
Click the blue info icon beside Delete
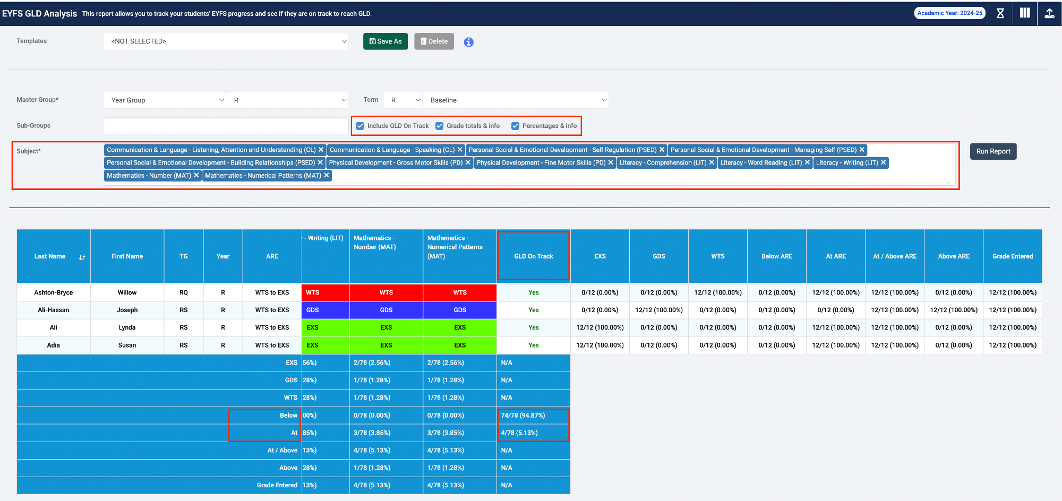coord(468,42)
